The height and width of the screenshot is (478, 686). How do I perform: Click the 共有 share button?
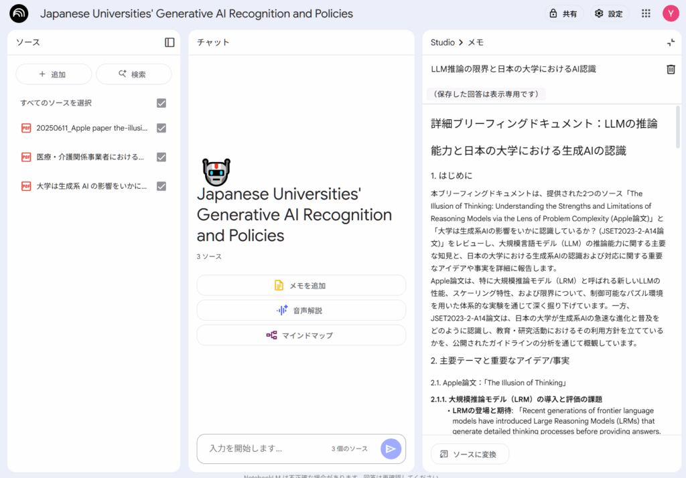[x=563, y=13]
